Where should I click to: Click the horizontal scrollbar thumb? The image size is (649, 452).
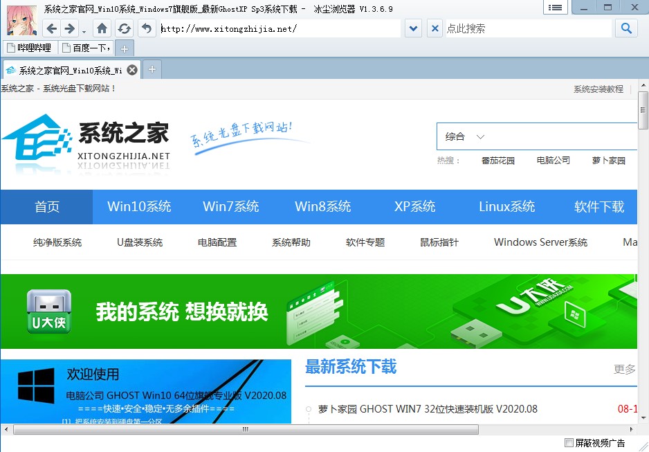point(246,429)
